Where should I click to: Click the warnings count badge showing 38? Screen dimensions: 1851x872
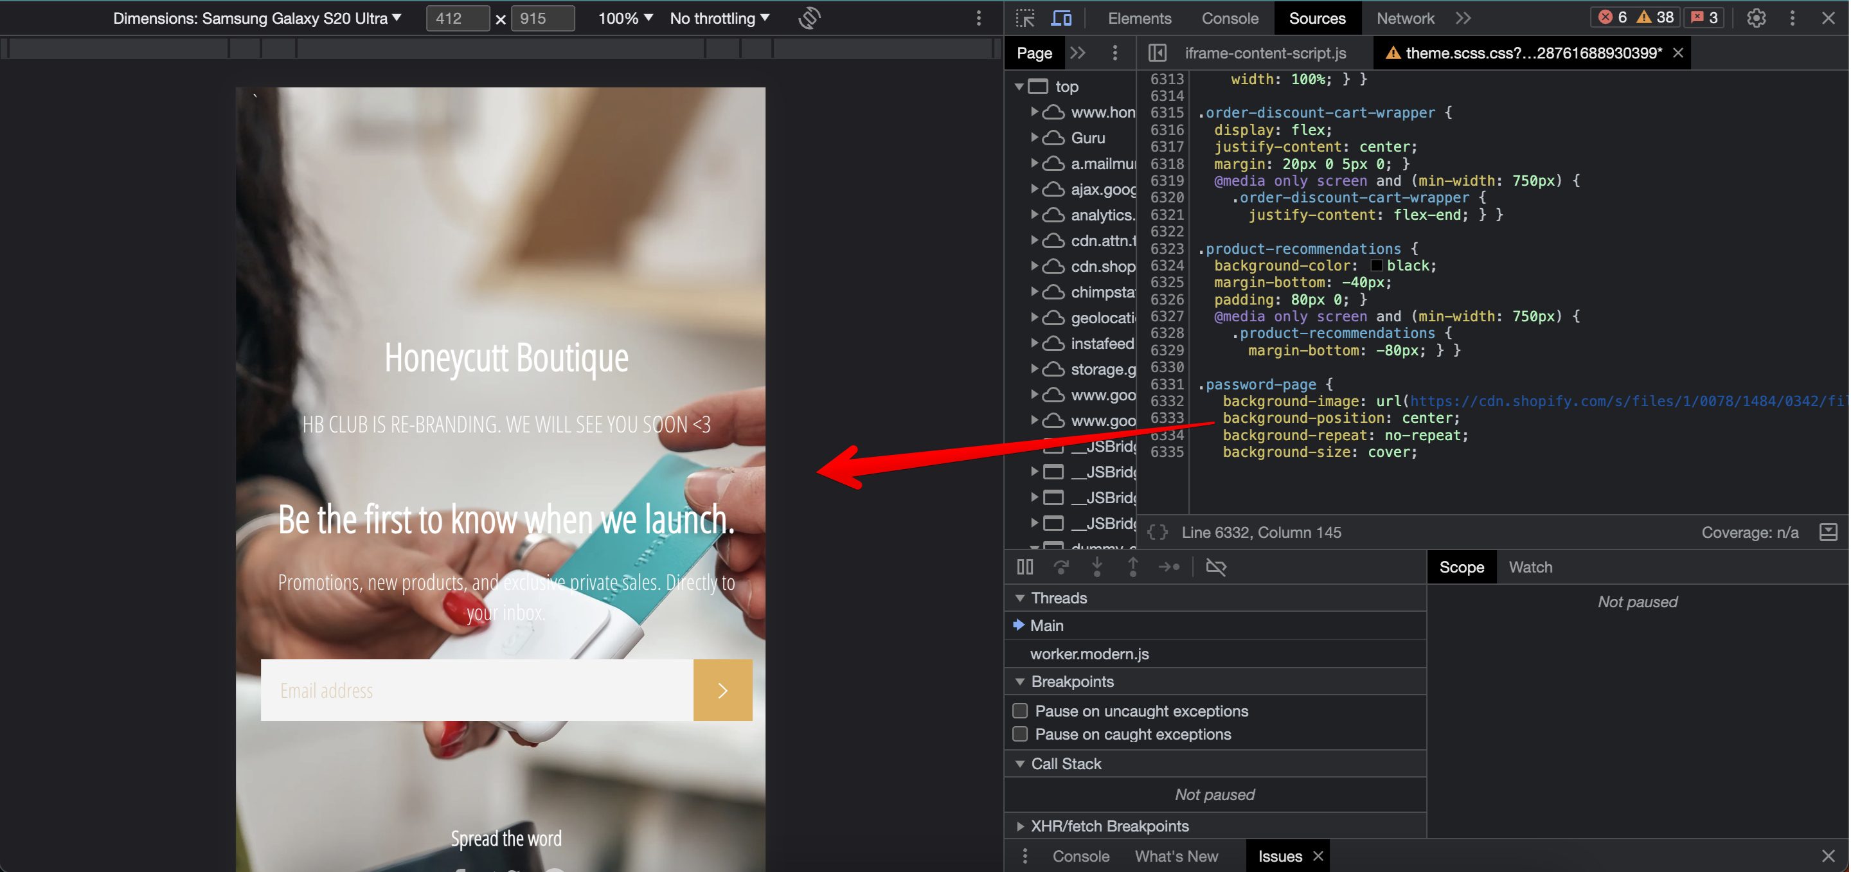click(x=1656, y=17)
